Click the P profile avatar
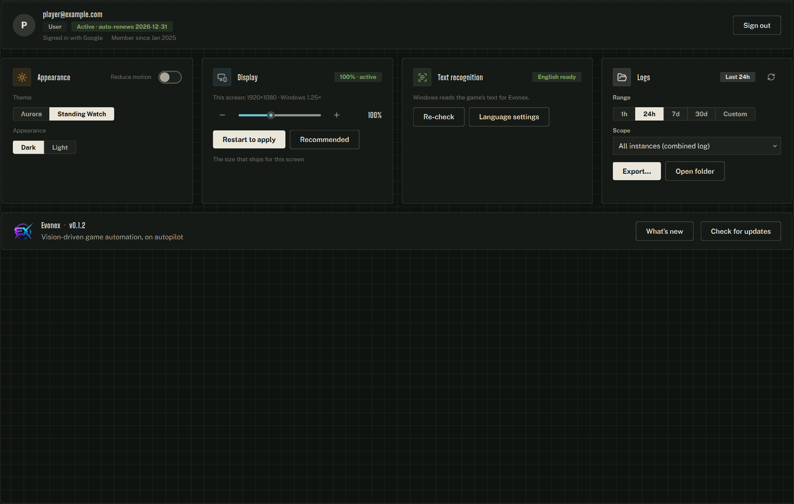The image size is (794, 504). (x=24, y=25)
